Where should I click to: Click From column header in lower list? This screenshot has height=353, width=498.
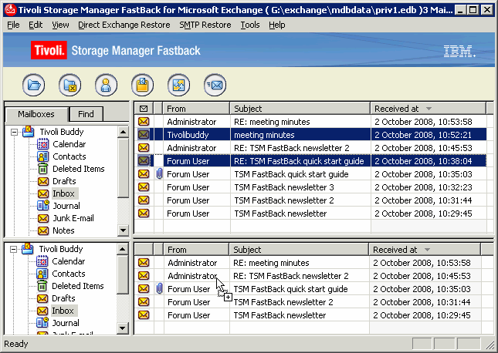click(x=196, y=250)
